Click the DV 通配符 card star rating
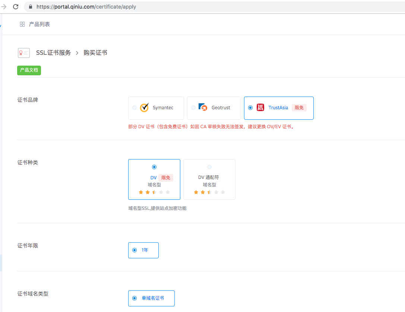405x312 pixels. [x=209, y=192]
